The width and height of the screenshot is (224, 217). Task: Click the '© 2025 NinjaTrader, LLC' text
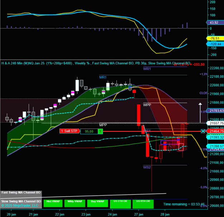click(x=20, y=206)
